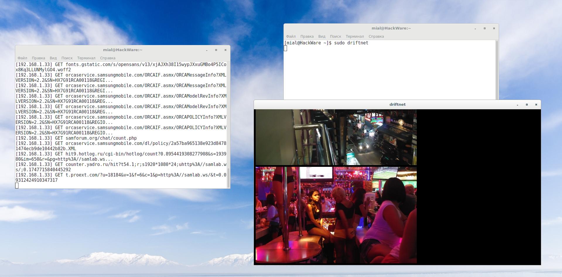562x277 pixels.
Task: Open Справка menu in sudo driftnet terminal
Action: [x=376, y=37]
